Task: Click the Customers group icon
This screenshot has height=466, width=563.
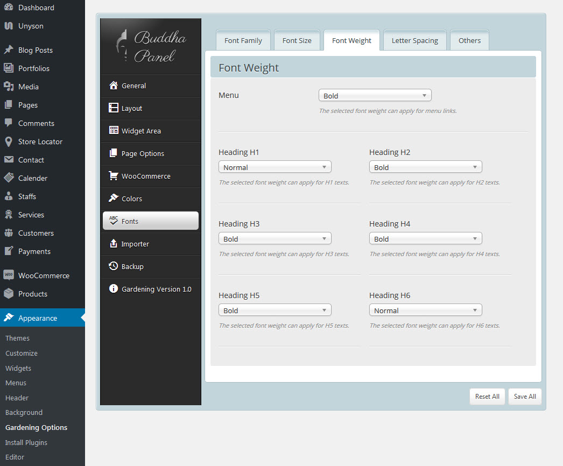Action: point(9,232)
